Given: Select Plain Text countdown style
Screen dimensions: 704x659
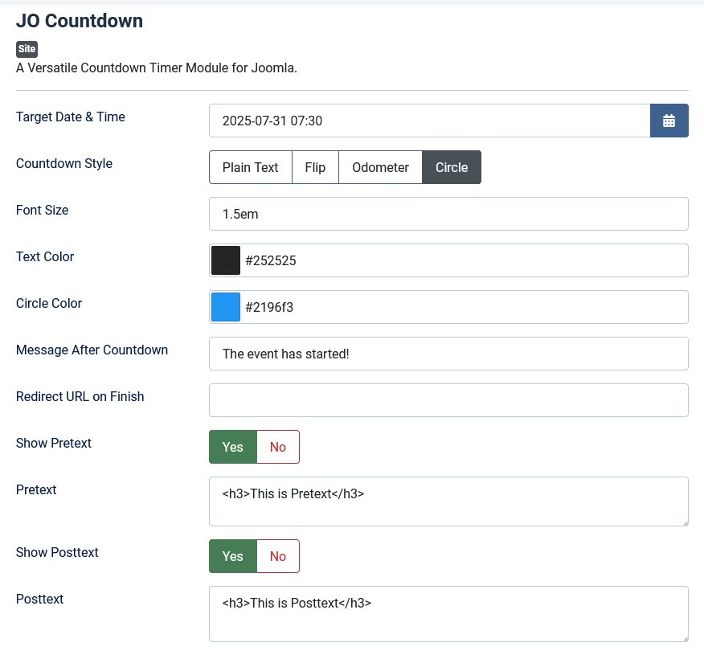Looking at the screenshot, I should pos(250,167).
